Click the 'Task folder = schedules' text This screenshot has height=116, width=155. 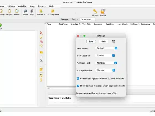click(60, 98)
